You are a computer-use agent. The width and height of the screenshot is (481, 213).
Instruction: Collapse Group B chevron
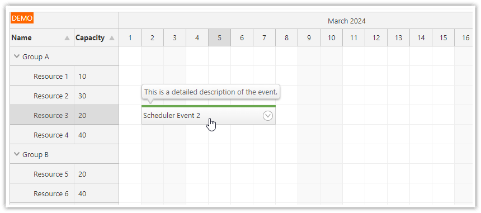pos(17,154)
